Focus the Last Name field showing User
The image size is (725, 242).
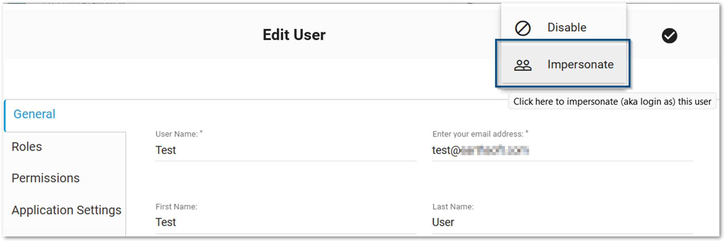point(561,222)
